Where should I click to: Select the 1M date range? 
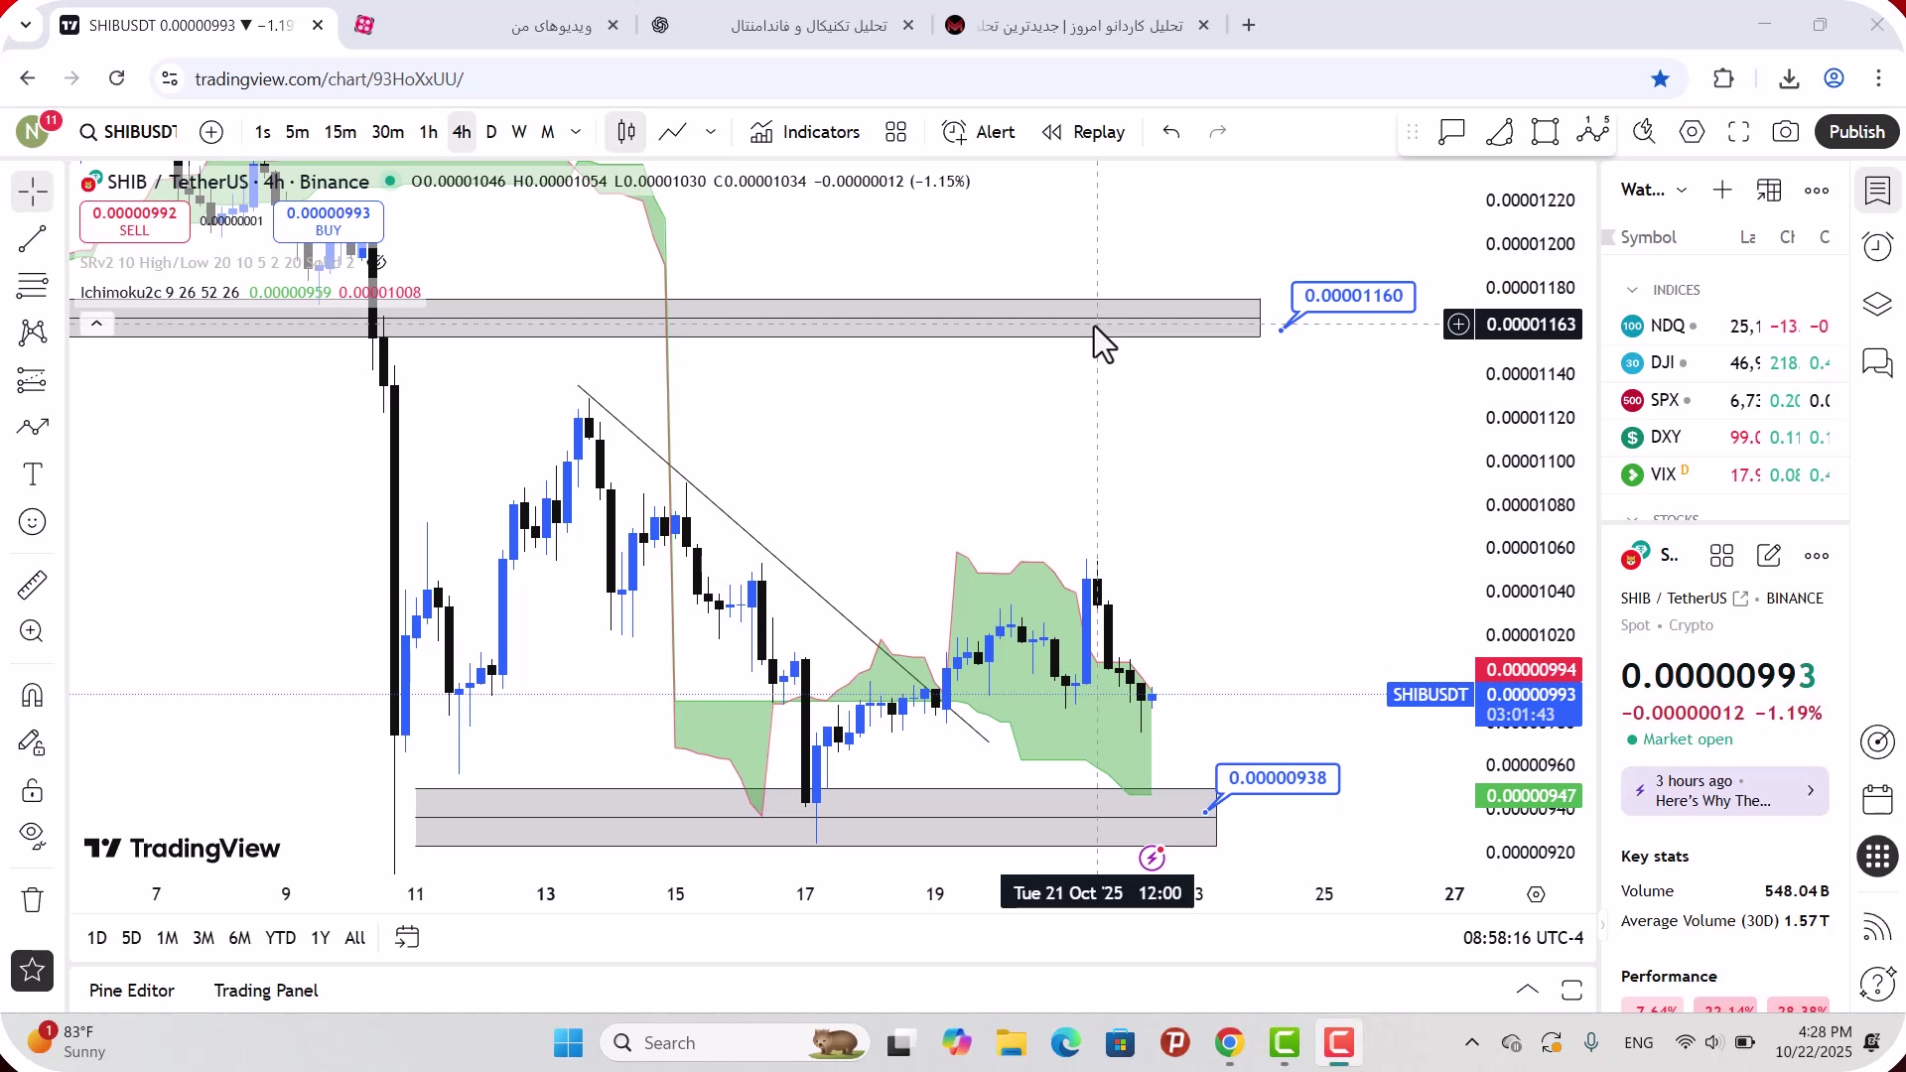click(x=167, y=938)
